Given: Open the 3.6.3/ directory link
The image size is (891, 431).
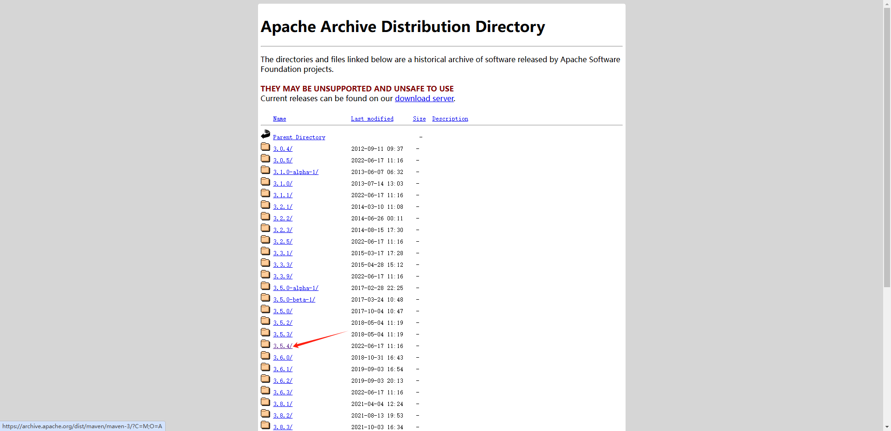Looking at the screenshot, I should (283, 392).
